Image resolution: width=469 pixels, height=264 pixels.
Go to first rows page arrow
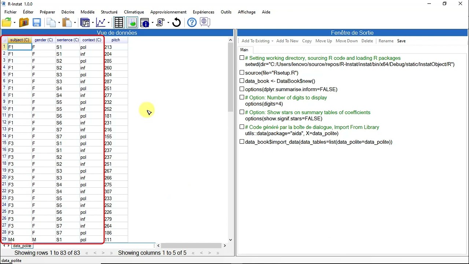tap(87, 253)
